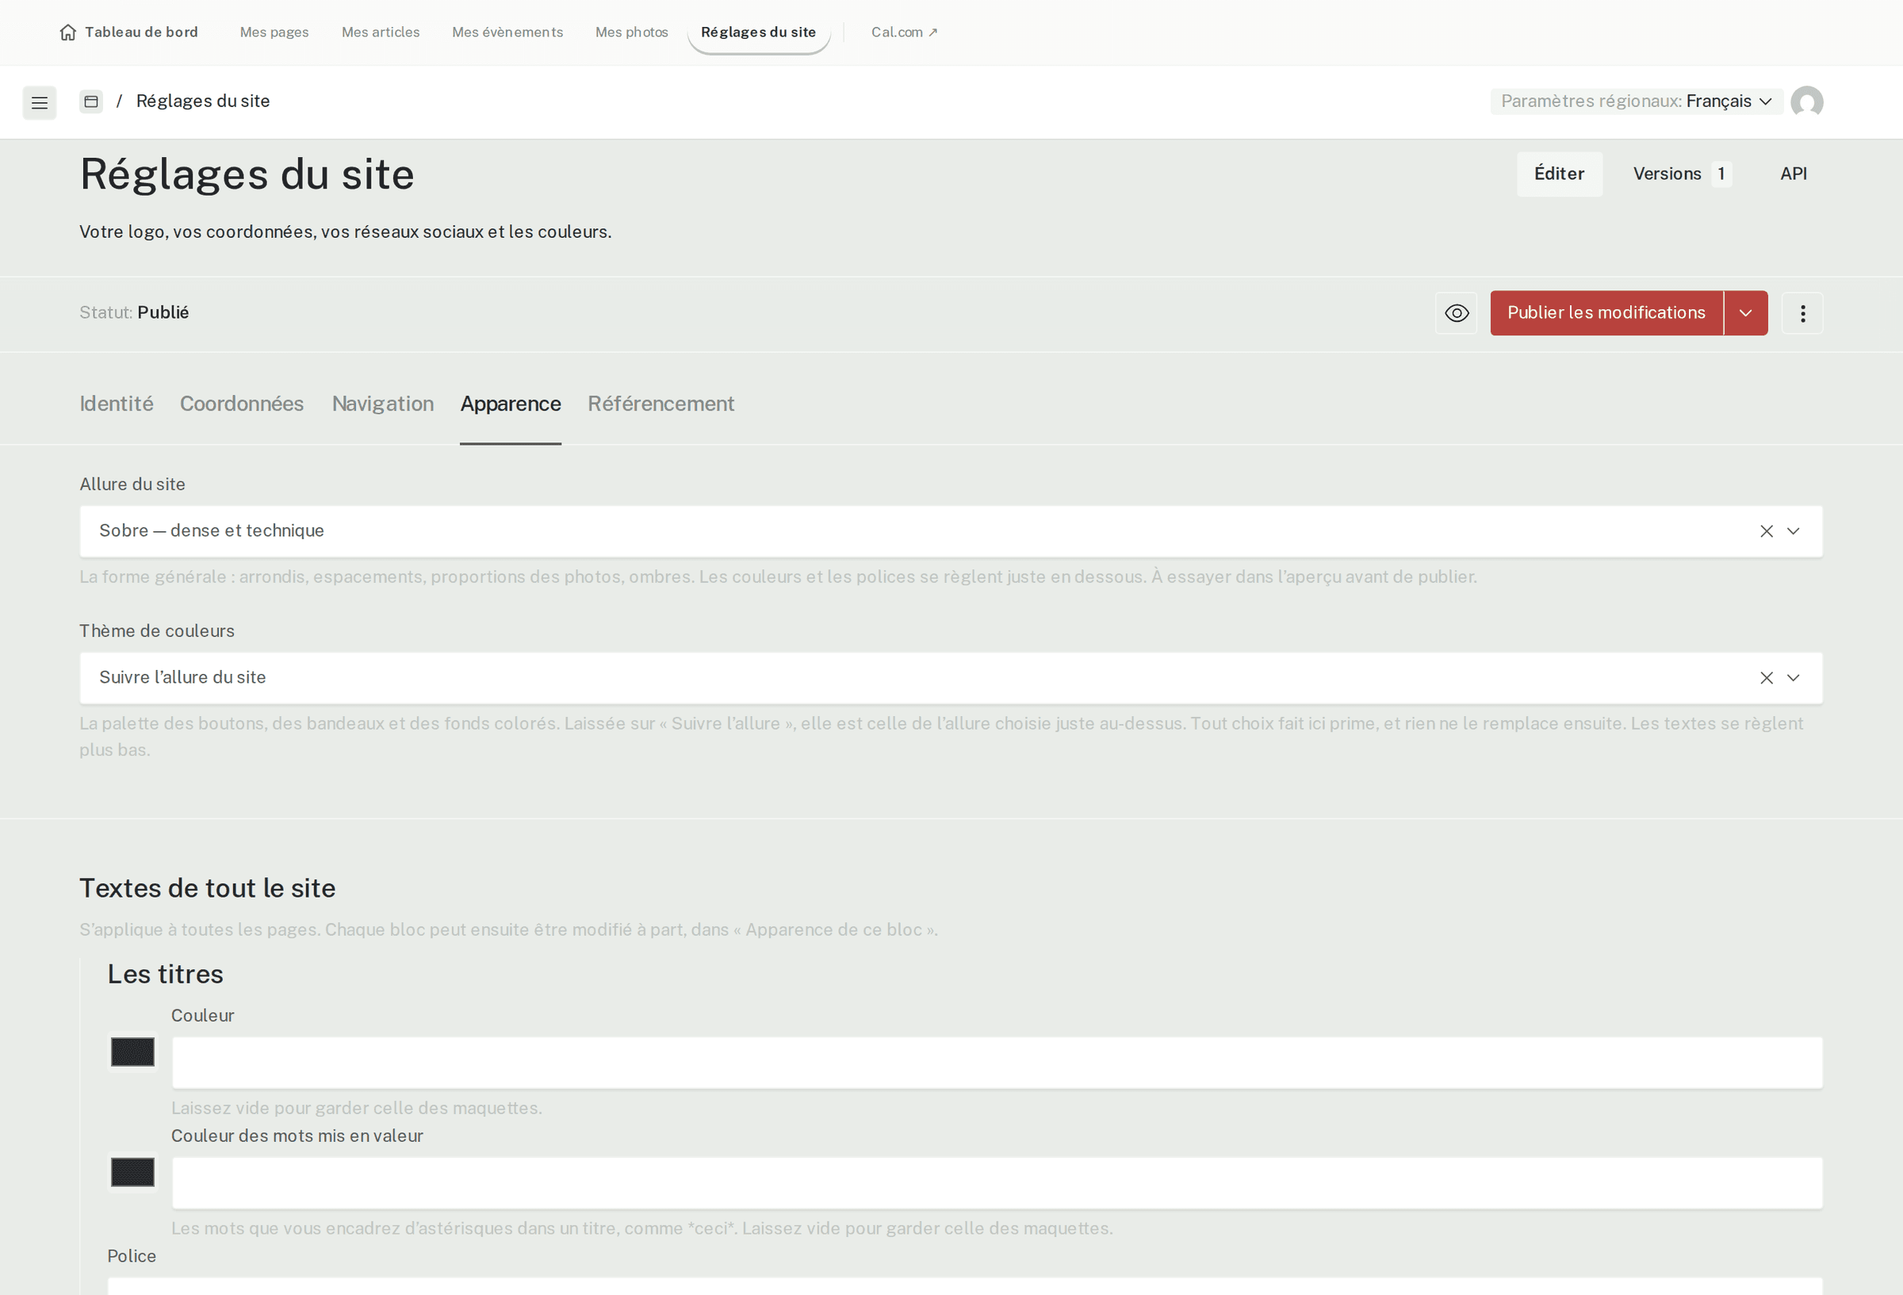Open Mes évènements
Viewport: 1903px width, 1295px height.
[x=507, y=32]
